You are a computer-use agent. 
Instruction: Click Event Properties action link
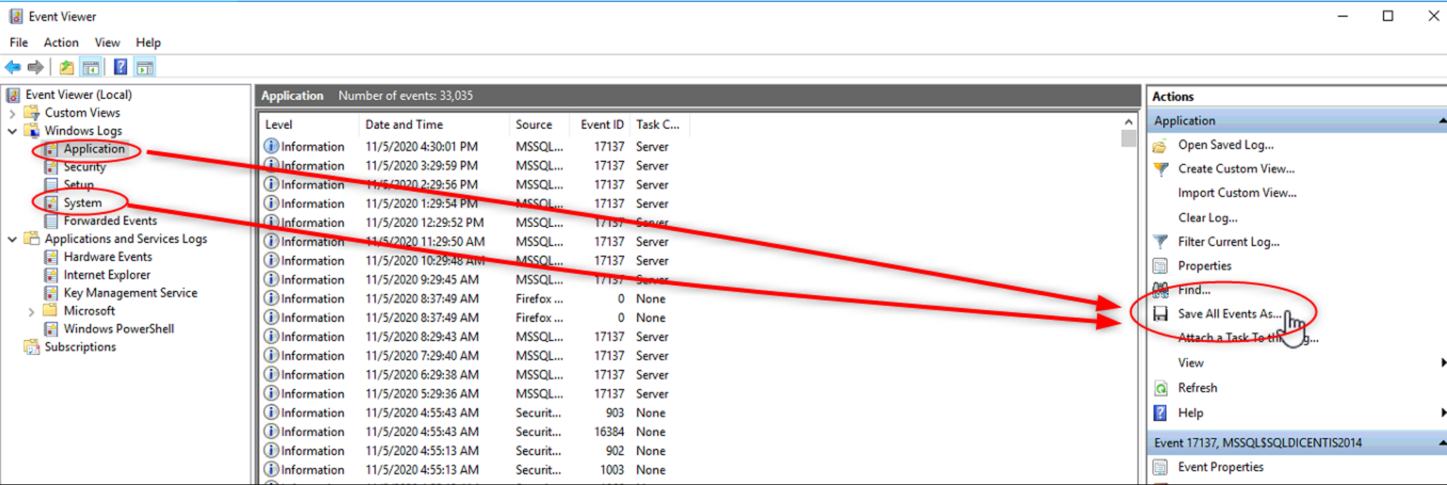tap(1221, 467)
